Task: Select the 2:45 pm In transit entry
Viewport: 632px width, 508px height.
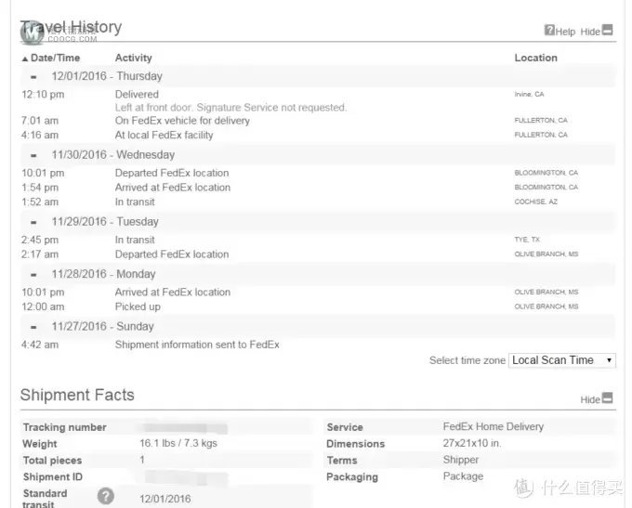Action: tap(135, 241)
